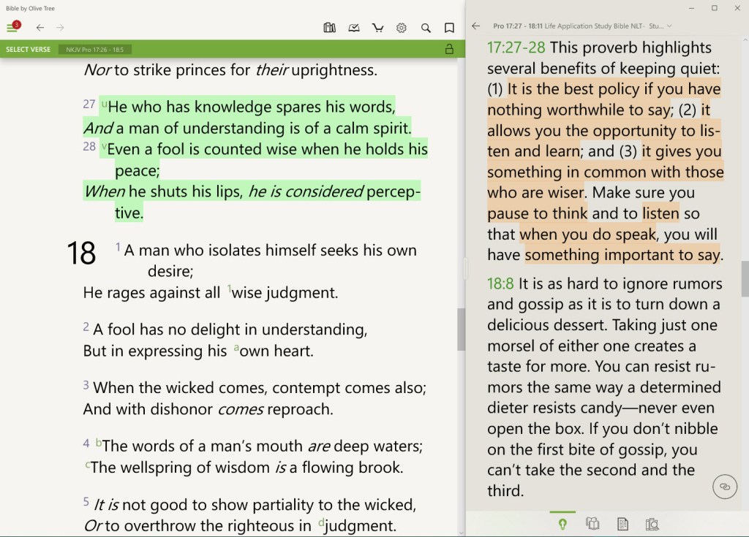
Task: Click the study pane vertical scrollbar thumb
Action: [x=745, y=278]
